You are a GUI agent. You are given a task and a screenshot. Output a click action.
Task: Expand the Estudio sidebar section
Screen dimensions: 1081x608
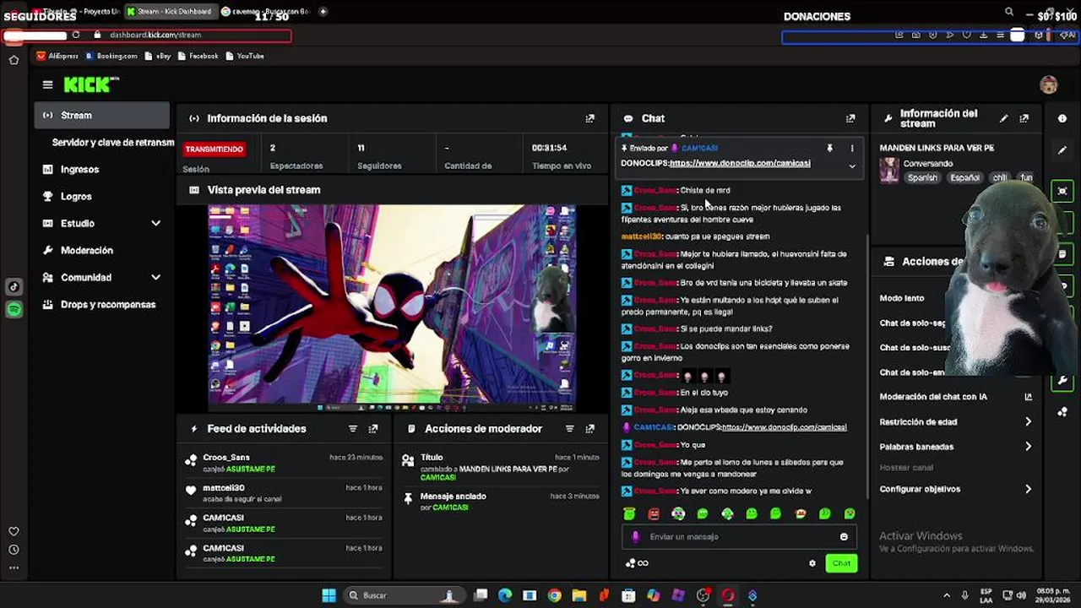tap(155, 223)
